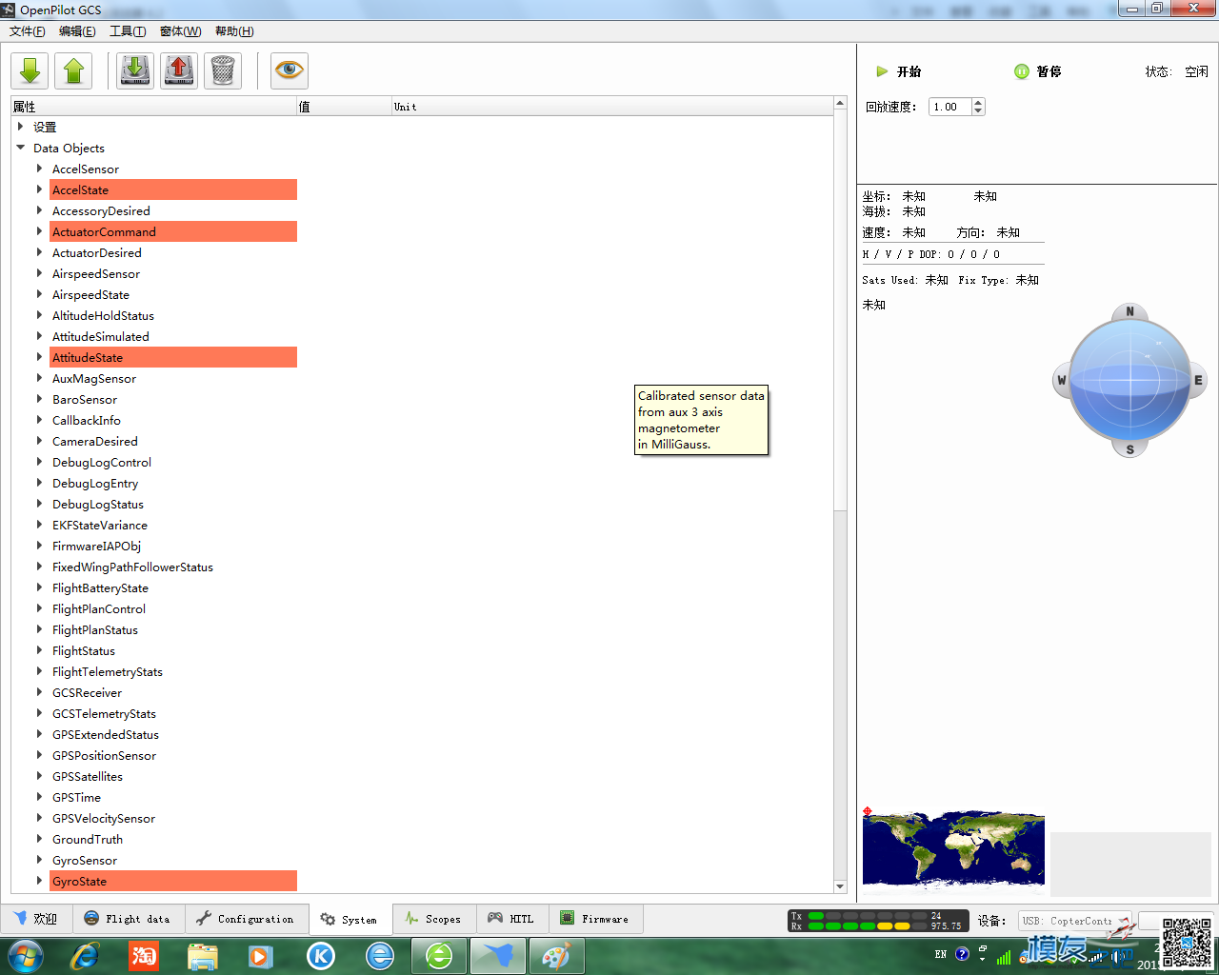Click the trash can erase icon
Image resolution: width=1219 pixels, height=975 pixels.
tap(222, 70)
